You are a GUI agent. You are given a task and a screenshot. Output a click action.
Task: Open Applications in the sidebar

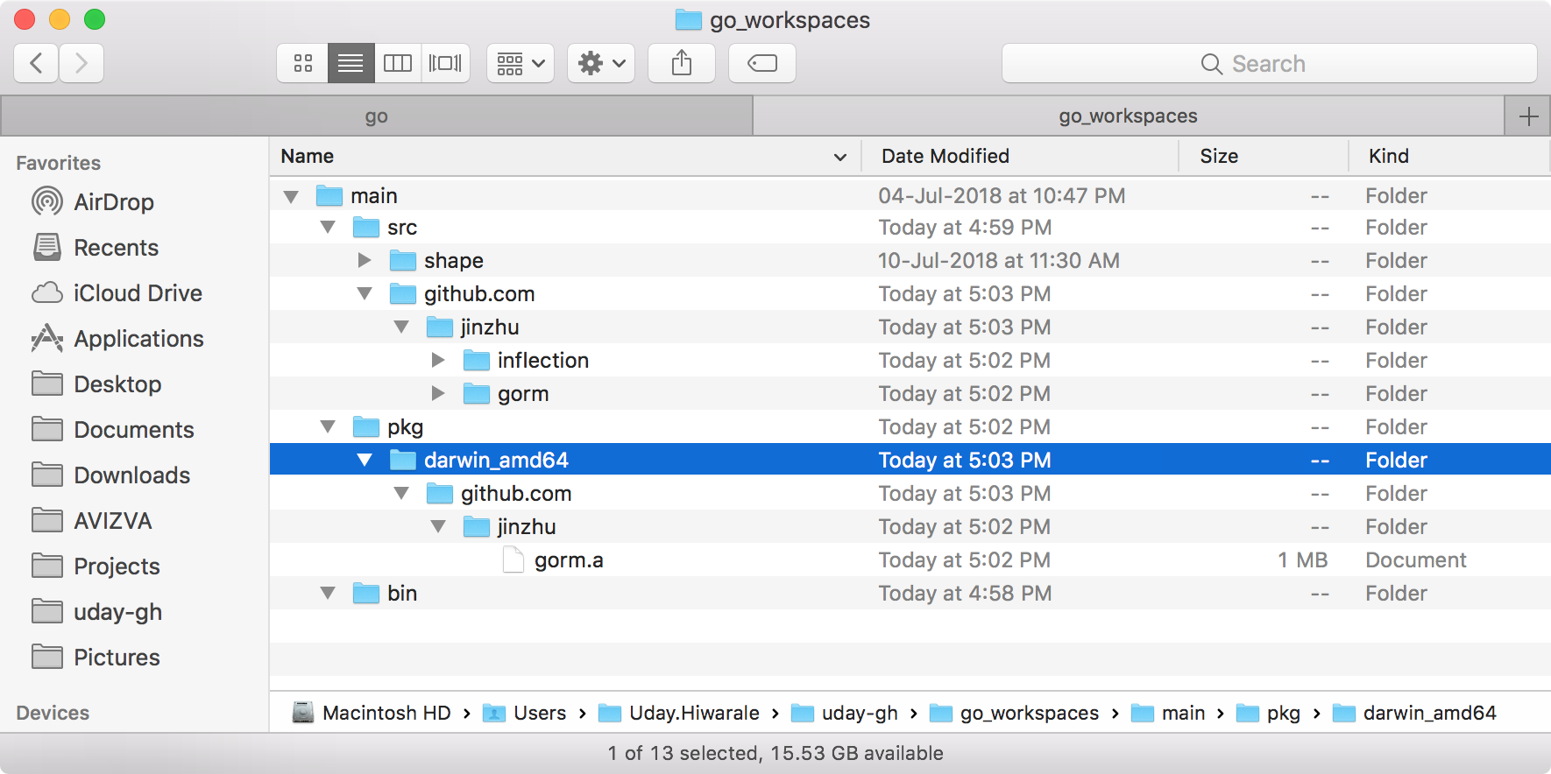pos(117,339)
